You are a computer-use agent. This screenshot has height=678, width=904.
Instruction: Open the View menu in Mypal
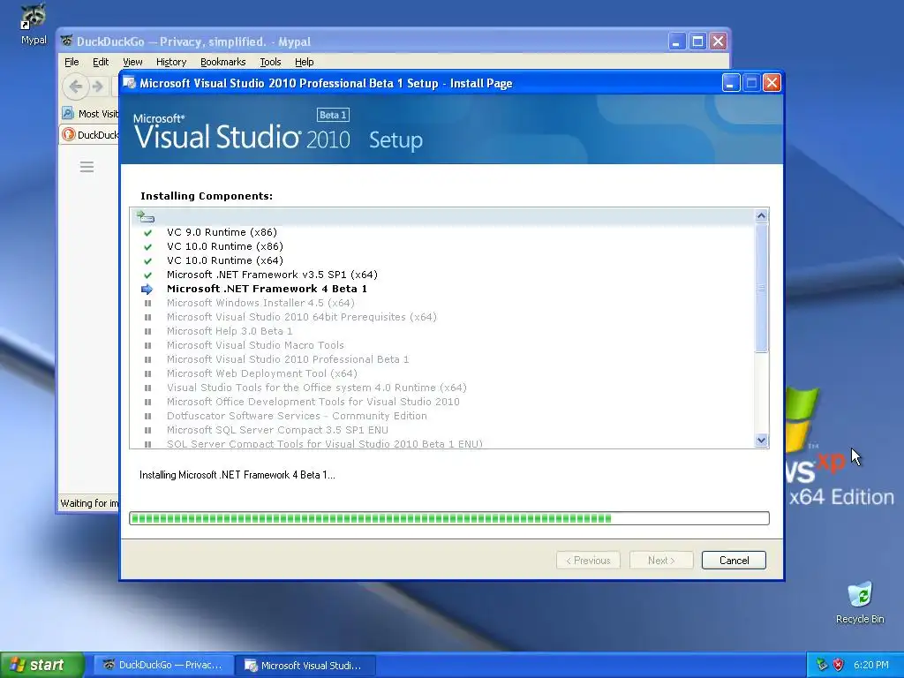pyautogui.click(x=132, y=62)
